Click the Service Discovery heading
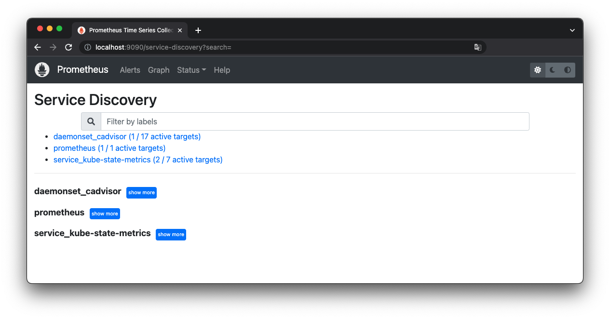Image resolution: width=610 pixels, height=319 pixels. coord(95,100)
